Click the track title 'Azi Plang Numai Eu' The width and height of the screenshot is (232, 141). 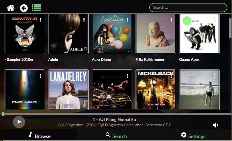tap(117, 119)
